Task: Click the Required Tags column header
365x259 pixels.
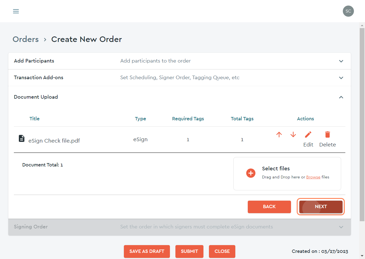Action: [188, 119]
